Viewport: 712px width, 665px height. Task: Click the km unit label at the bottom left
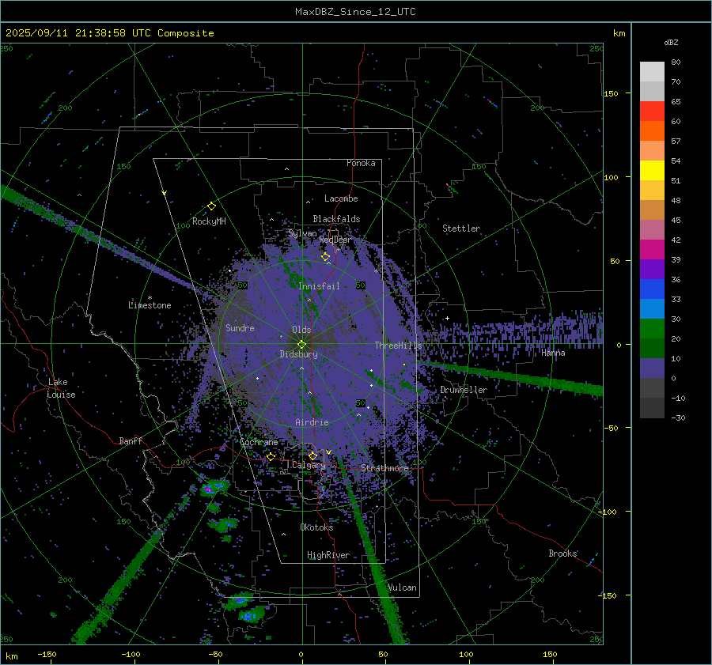pos(11,656)
